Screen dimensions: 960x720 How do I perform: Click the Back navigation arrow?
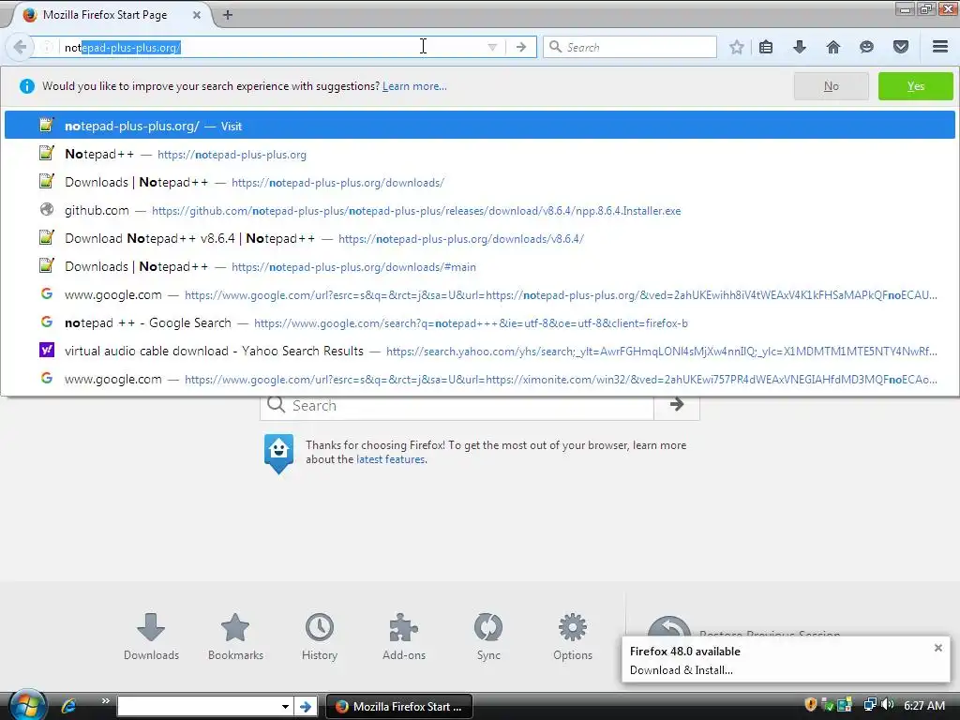pyautogui.click(x=20, y=47)
